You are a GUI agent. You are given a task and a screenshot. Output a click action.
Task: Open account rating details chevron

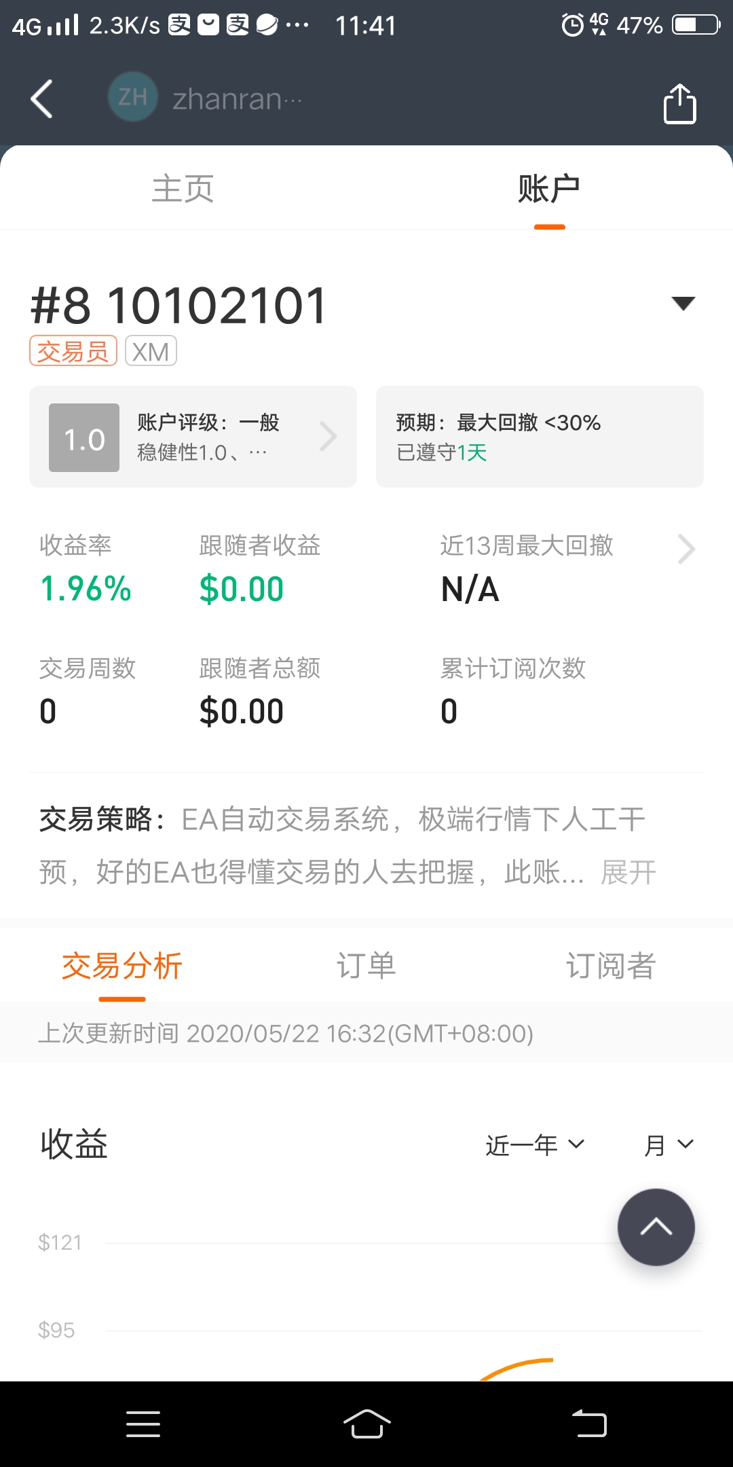click(328, 437)
